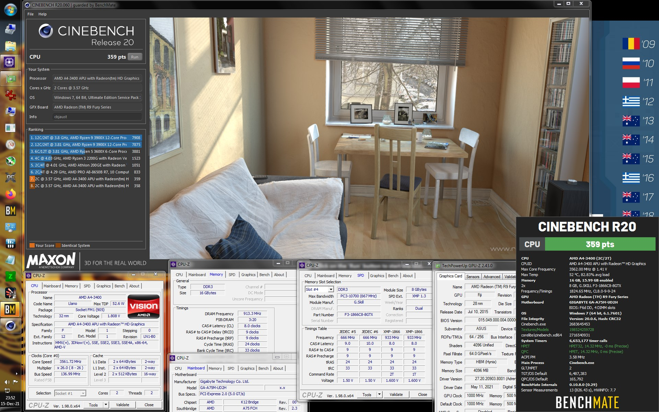Click the green 359 pts BenchMate score bar
Image resolution: width=659 pixels, height=412 pixels.
600,244
